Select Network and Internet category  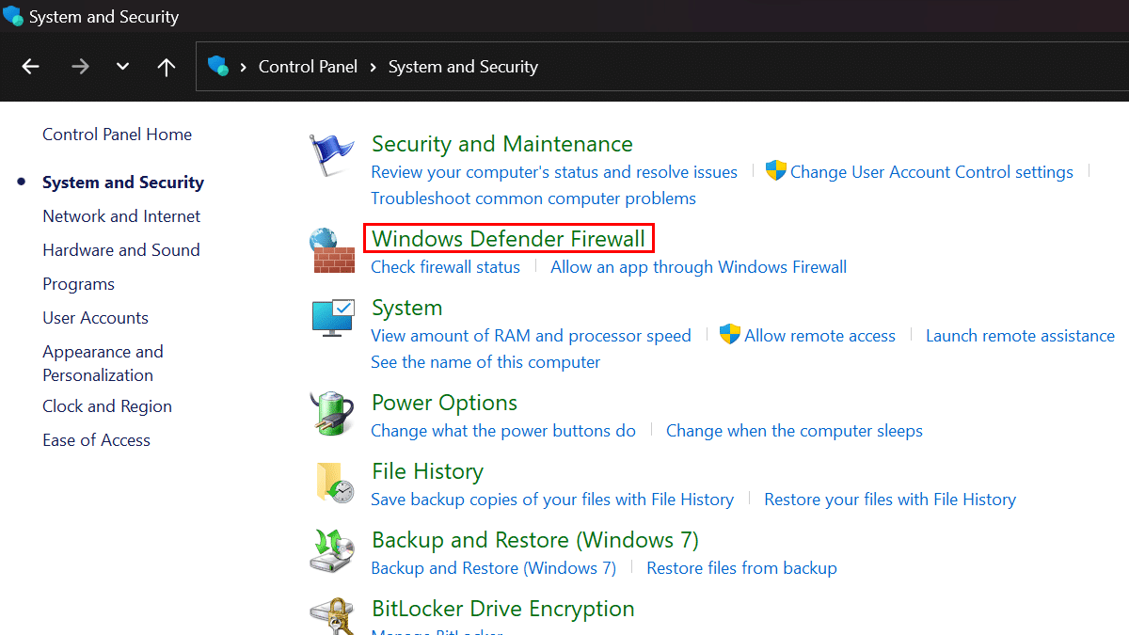121,216
